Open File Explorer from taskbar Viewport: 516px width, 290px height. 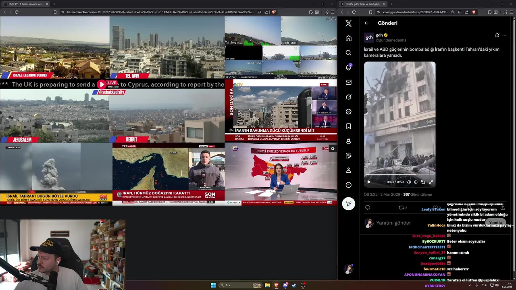(267, 285)
